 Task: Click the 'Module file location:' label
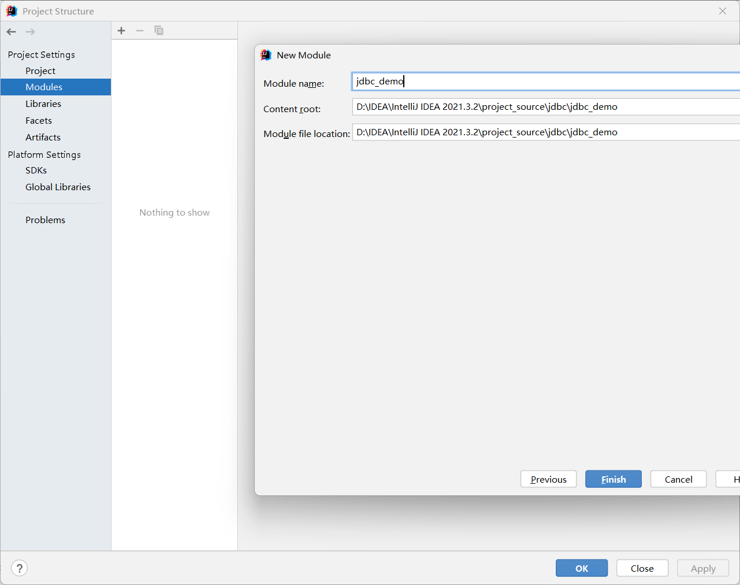click(x=307, y=134)
